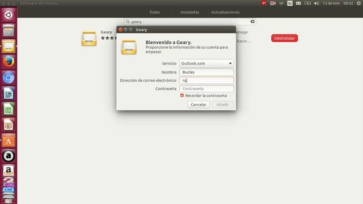This screenshot has width=363, height=204.
Task: Click the Cancelar button in Geary dialog
Action: (199, 104)
